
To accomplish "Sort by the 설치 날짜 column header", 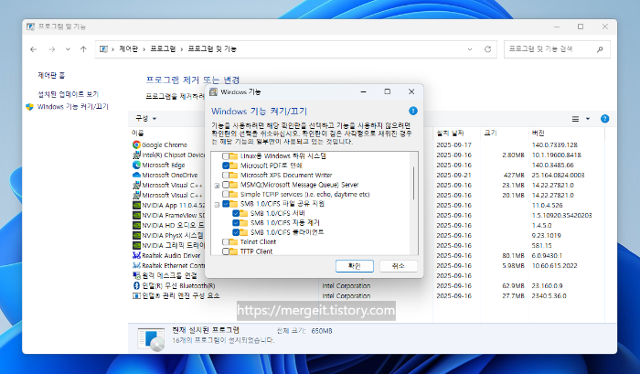I will click(450, 134).
